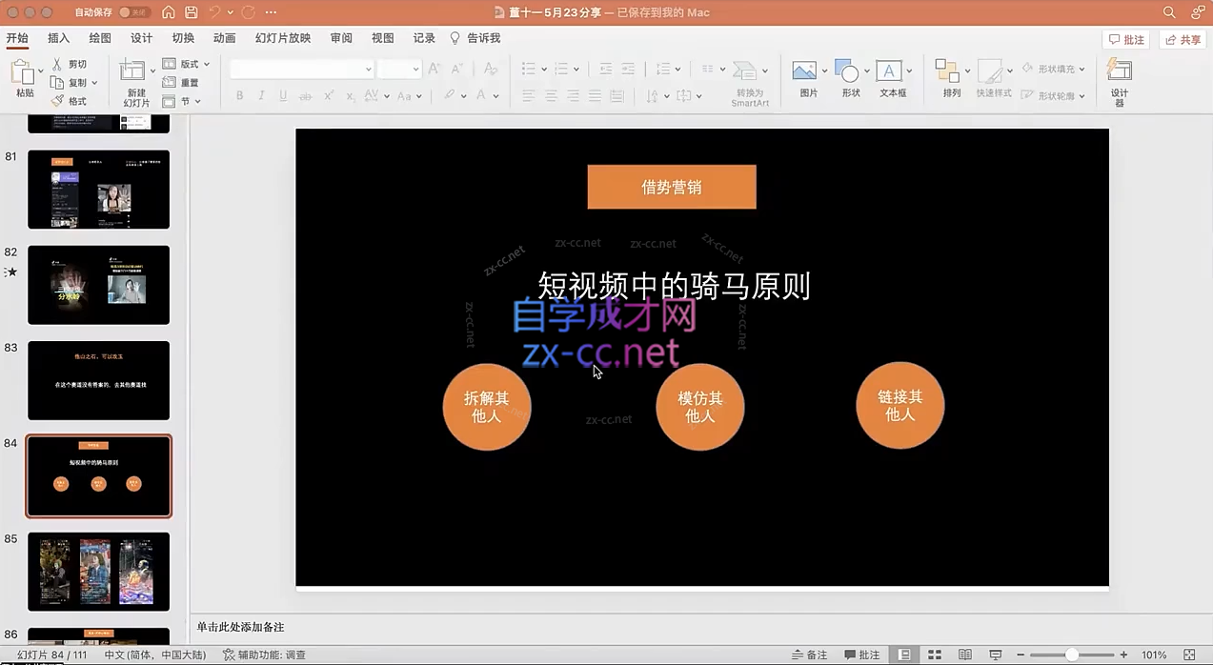This screenshot has height=665, width=1213.
Task: Click normal view icon in status bar
Action: (904, 655)
